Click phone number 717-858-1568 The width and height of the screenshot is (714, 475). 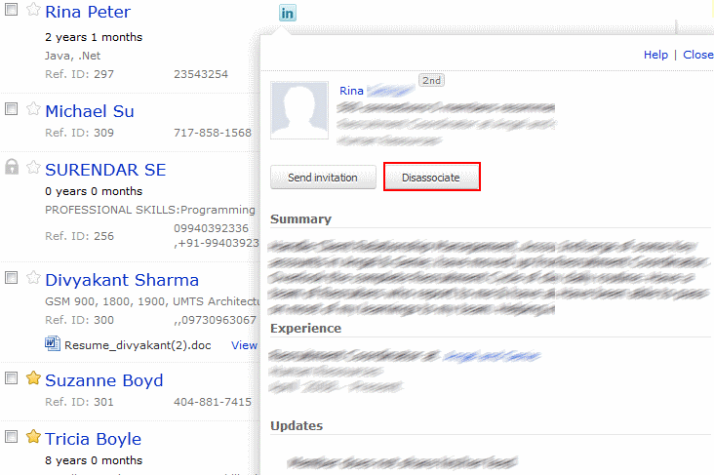coord(213,133)
